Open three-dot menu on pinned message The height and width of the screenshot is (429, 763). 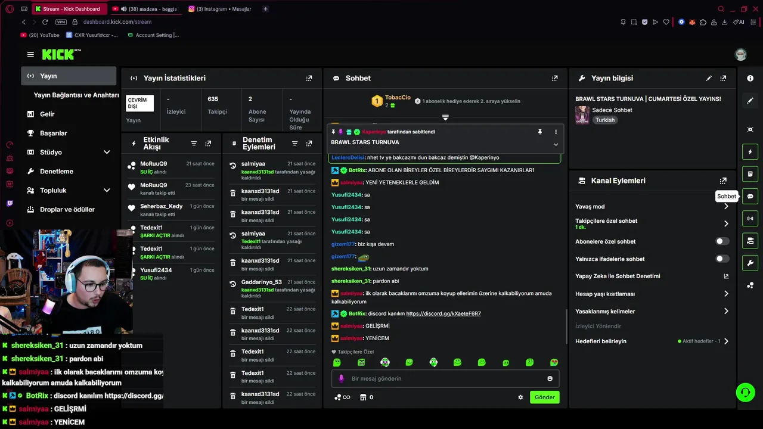[556, 132]
